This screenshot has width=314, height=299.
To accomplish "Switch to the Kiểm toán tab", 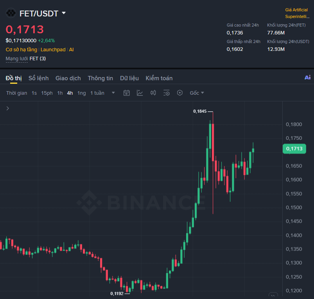I will [x=159, y=78].
